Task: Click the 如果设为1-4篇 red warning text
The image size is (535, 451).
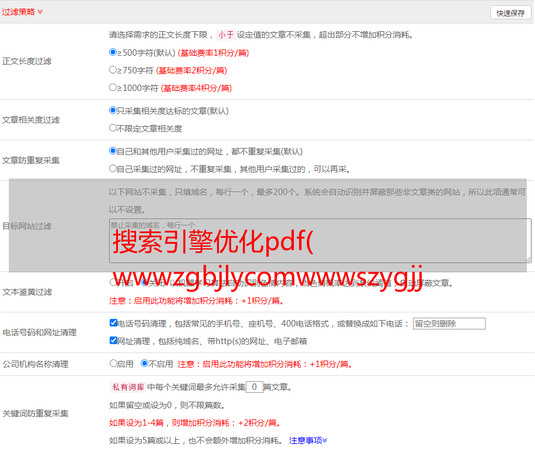Action: (x=196, y=423)
